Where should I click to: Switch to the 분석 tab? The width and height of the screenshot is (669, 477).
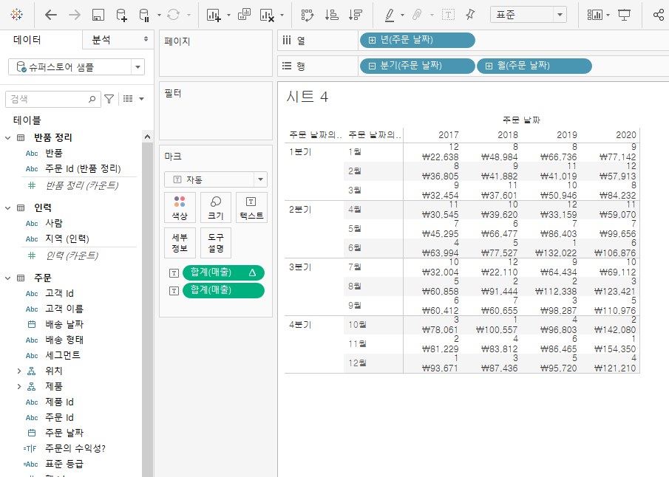[101, 40]
